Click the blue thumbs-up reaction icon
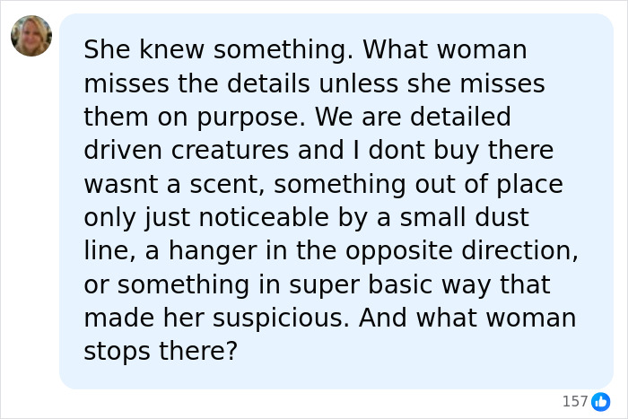Screen dimensions: 628x419 (600, 400)
